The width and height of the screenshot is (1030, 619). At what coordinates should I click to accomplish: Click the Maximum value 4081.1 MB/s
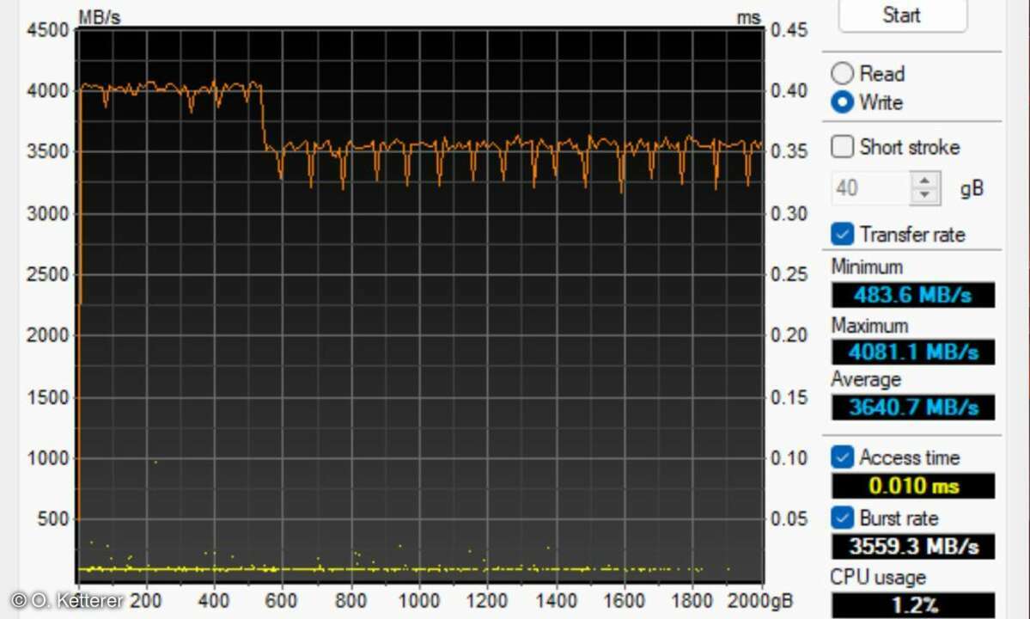click(913, 352)
